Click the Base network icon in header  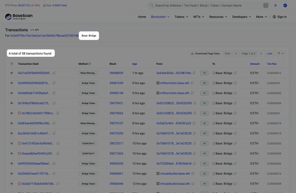click(285, 6)
